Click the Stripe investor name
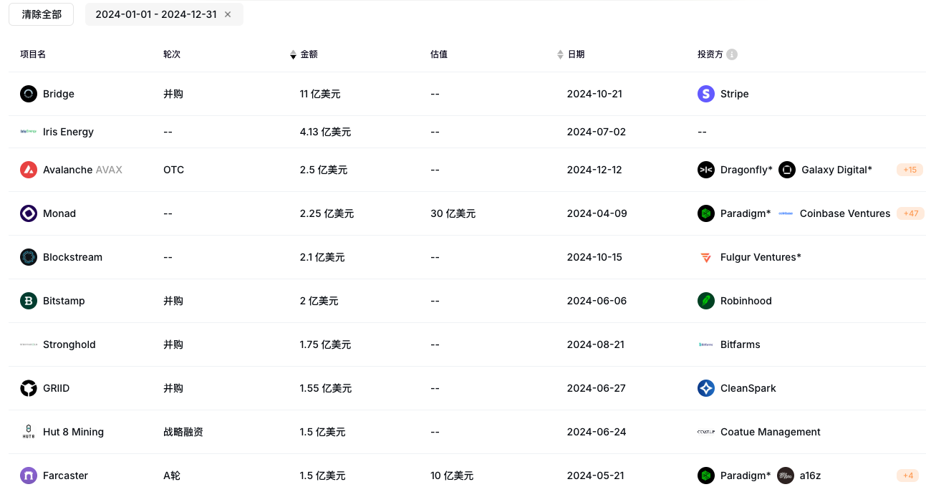Image resolution: width=926 pixels, height=492 pixels. pos(735,94)
